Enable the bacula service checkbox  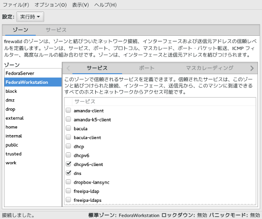tap(68, 128)
